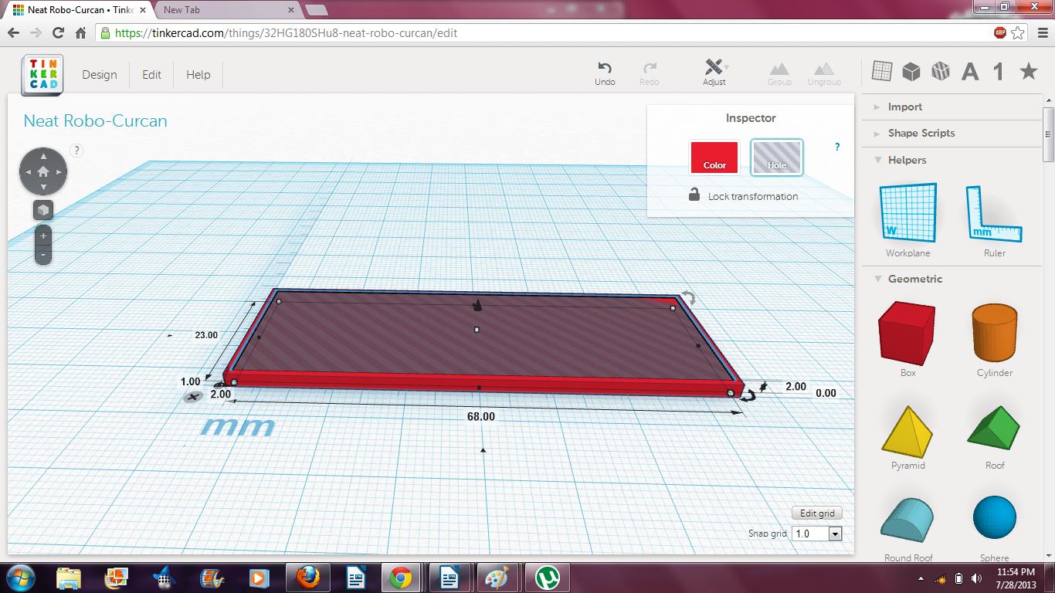Rotate view up with the top arrow

point(43,155)
